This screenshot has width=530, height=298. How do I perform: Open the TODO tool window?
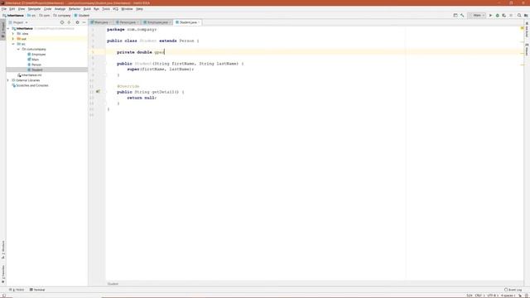click(x=17, y=290)
